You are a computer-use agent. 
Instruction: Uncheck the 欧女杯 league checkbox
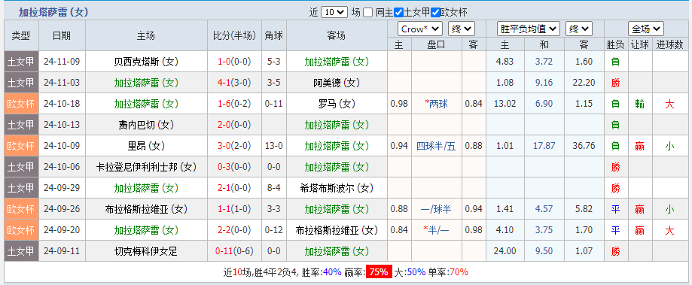coord(435,13)
